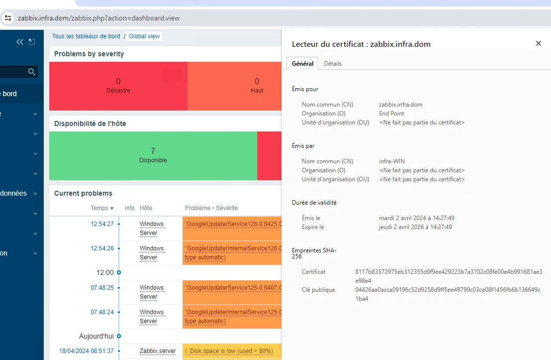551x360 pixels.
Task: Expand the sidebar menu ending in 'on'
Action: point(35,253)
